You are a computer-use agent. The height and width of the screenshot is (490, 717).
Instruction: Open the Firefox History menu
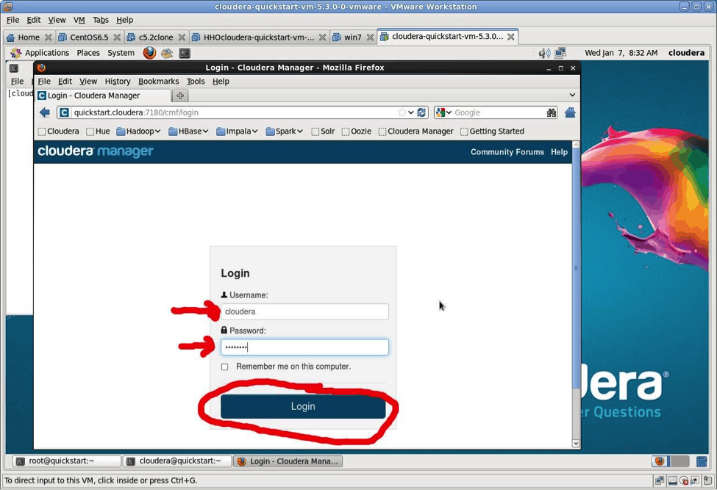click(x=117, y=82)
